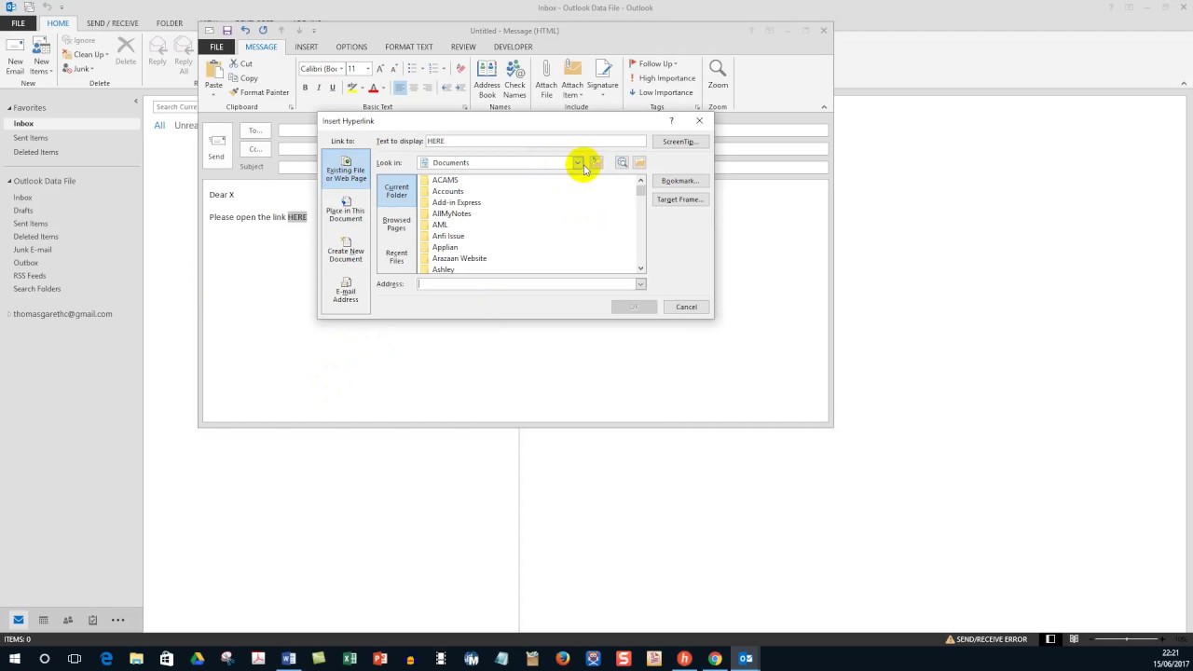Open Address Book in message ribbon
The image size is (1193, 671).
click(x=487, y=79)
